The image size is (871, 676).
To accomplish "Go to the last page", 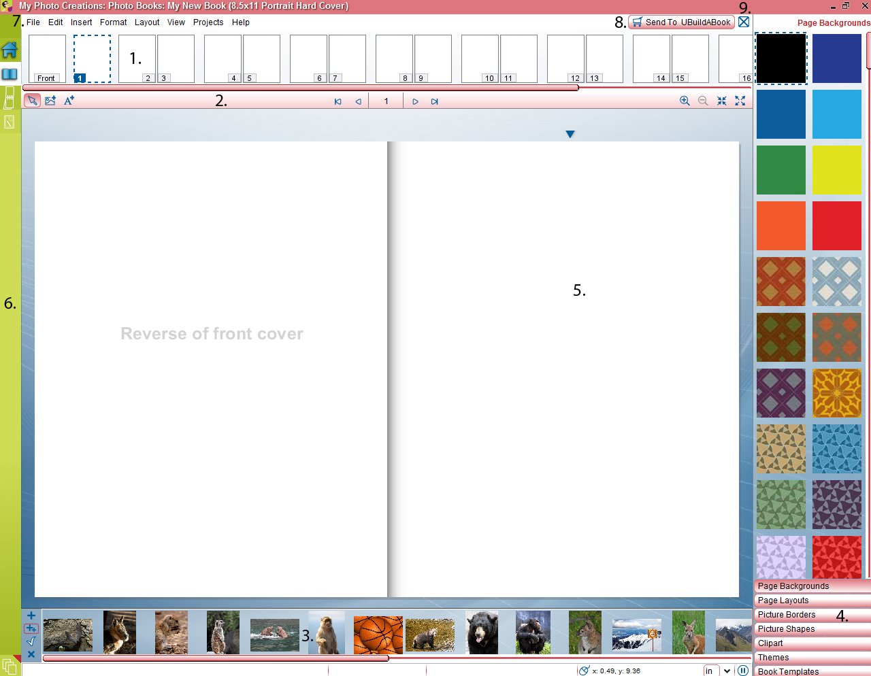I will tap(435, 101).
